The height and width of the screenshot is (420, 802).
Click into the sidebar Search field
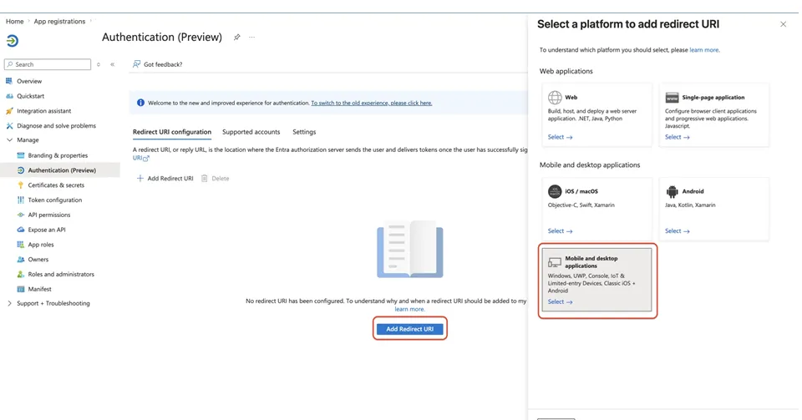(x=48, y=64)
